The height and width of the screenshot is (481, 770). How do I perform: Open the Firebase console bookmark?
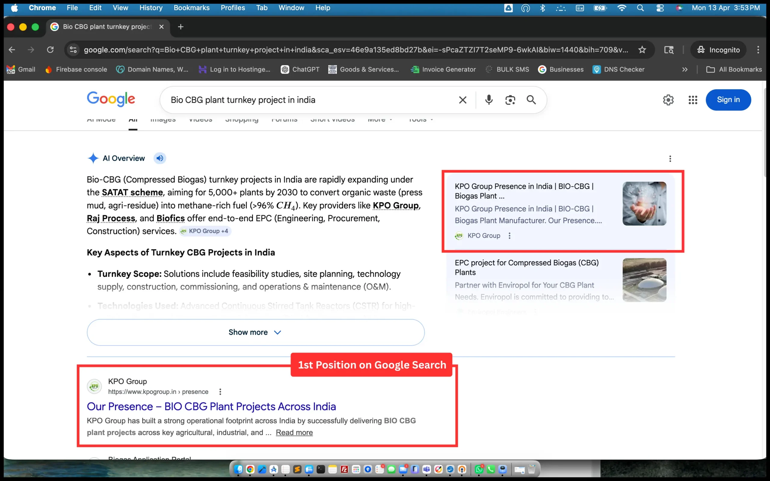click(76, 69)
